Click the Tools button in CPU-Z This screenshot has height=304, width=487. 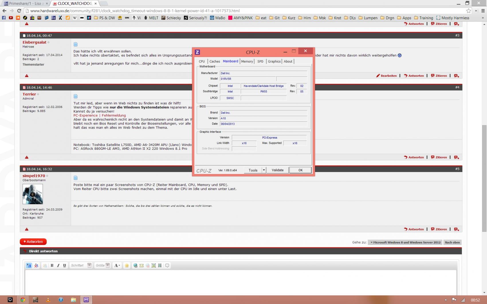click(x=253, y=170)
